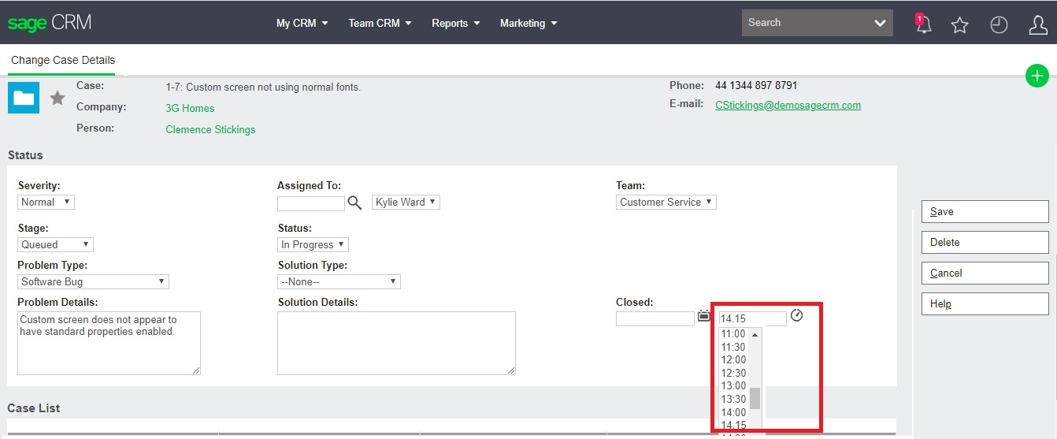Click the blue case folder icon
1057x439 pixels.
point(24,98)
